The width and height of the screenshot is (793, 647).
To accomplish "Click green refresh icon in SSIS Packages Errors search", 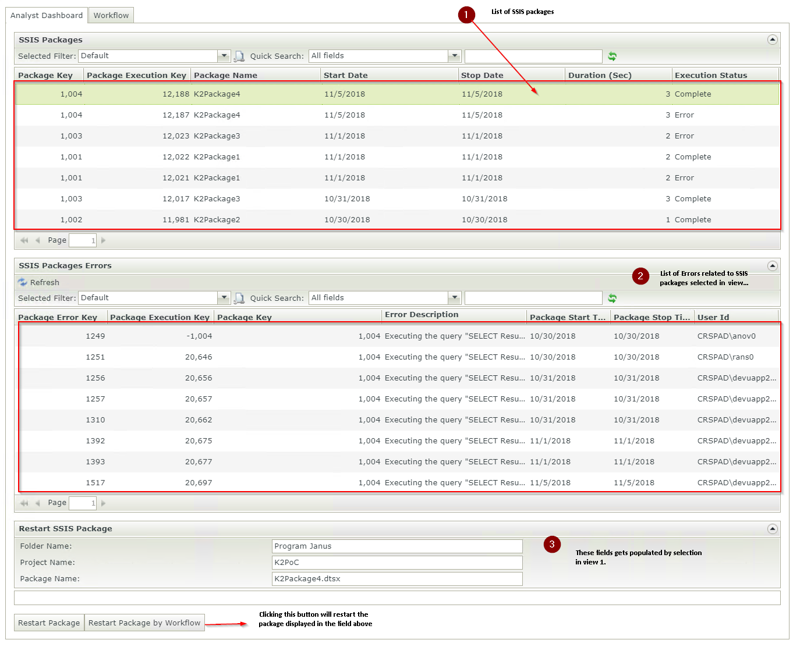I will click(612, 298).
